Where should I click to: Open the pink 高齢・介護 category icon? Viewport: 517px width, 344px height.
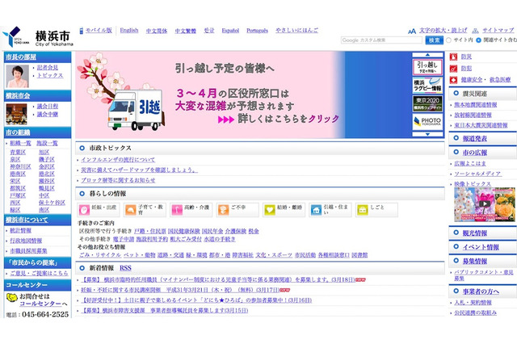pos(177,210)
